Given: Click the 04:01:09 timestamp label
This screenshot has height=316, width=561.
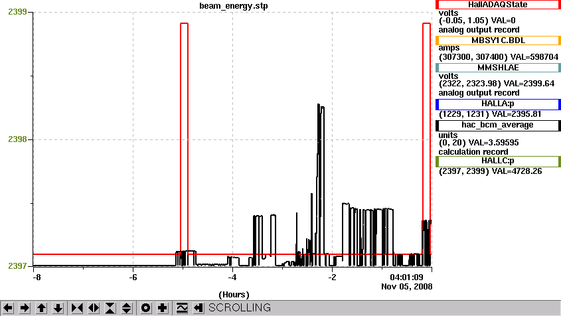Looking at the screenshot, I should [406, 277].
